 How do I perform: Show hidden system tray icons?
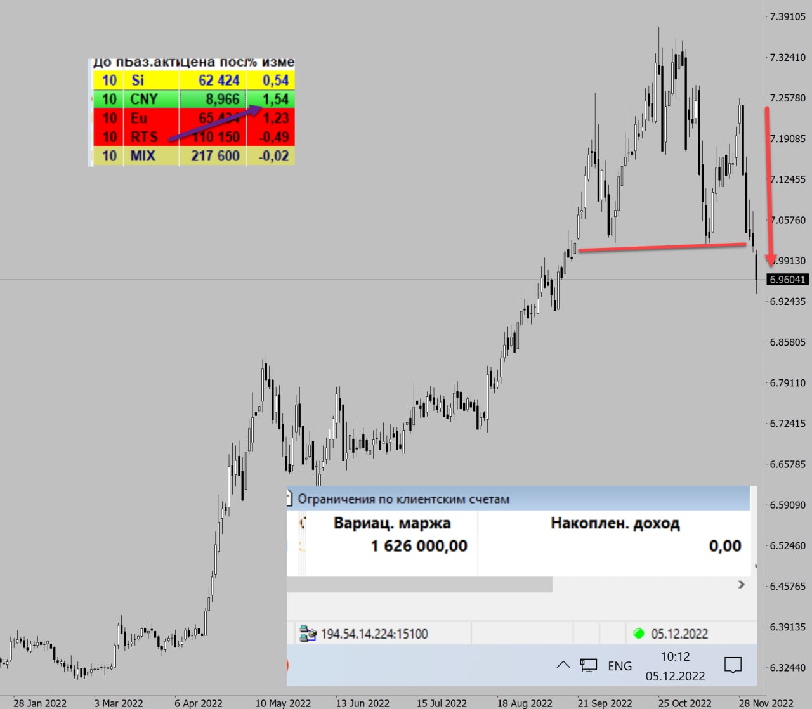563,665
